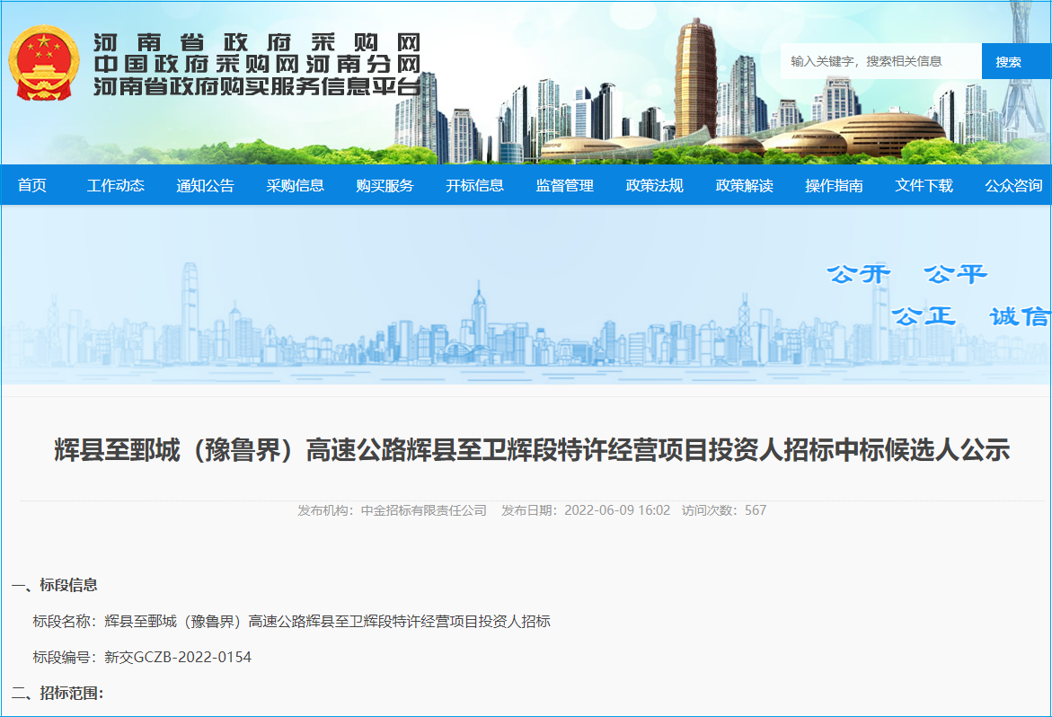Screen dimensions: 1052x717
Task: Open 文件下载 in the navigation bar
Action: [x=924, y=186]
